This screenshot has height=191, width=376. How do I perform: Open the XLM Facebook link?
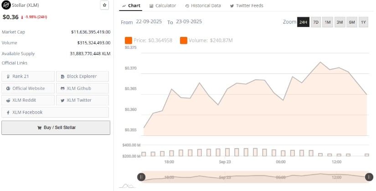pos(55,112)
